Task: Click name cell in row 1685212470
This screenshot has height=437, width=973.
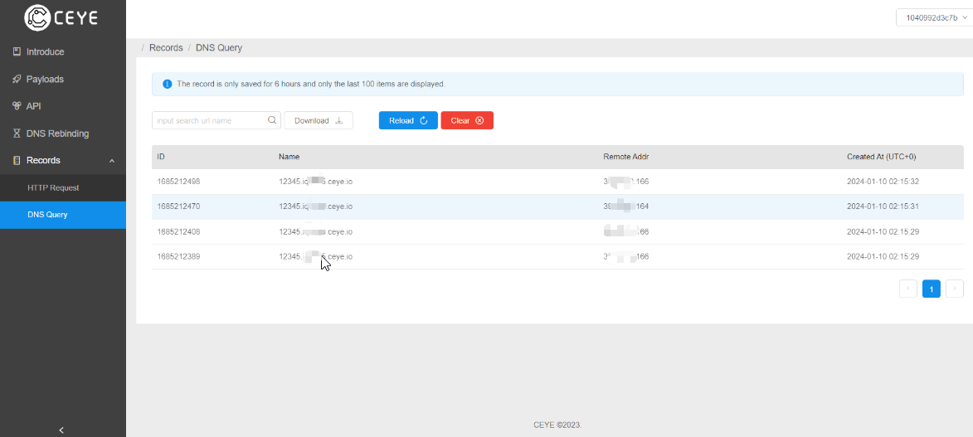Action: (316, 206)
